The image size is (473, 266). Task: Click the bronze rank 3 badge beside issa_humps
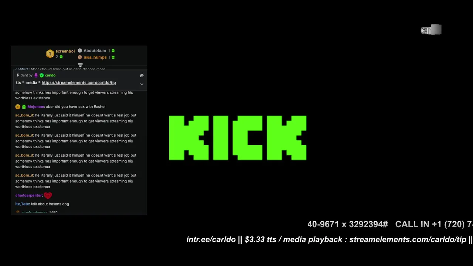(x=79, y=57)
